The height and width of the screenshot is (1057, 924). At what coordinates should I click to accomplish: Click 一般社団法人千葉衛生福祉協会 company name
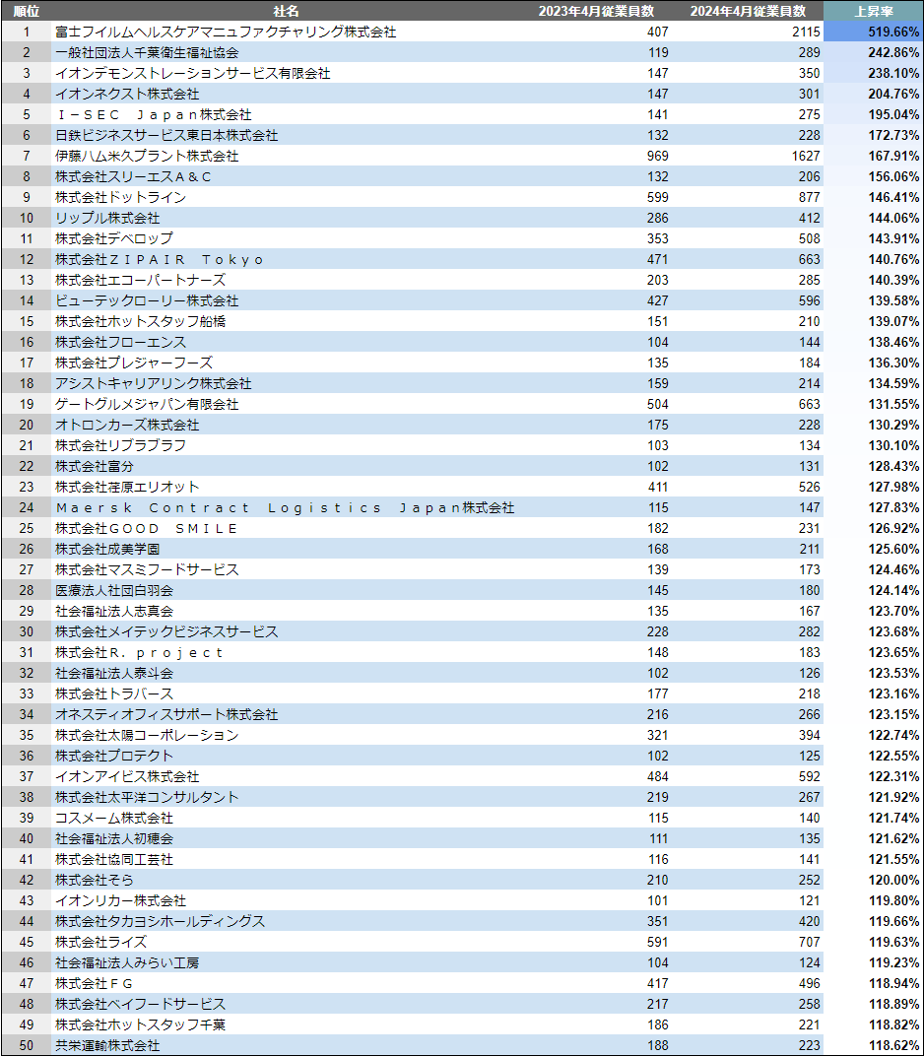pyautogui.click(x=147, y=52)
